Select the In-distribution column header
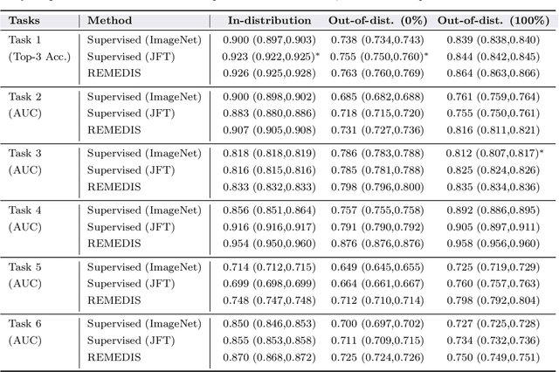The height and width of the screenshot is (372, 559). [x=269, y=20]
